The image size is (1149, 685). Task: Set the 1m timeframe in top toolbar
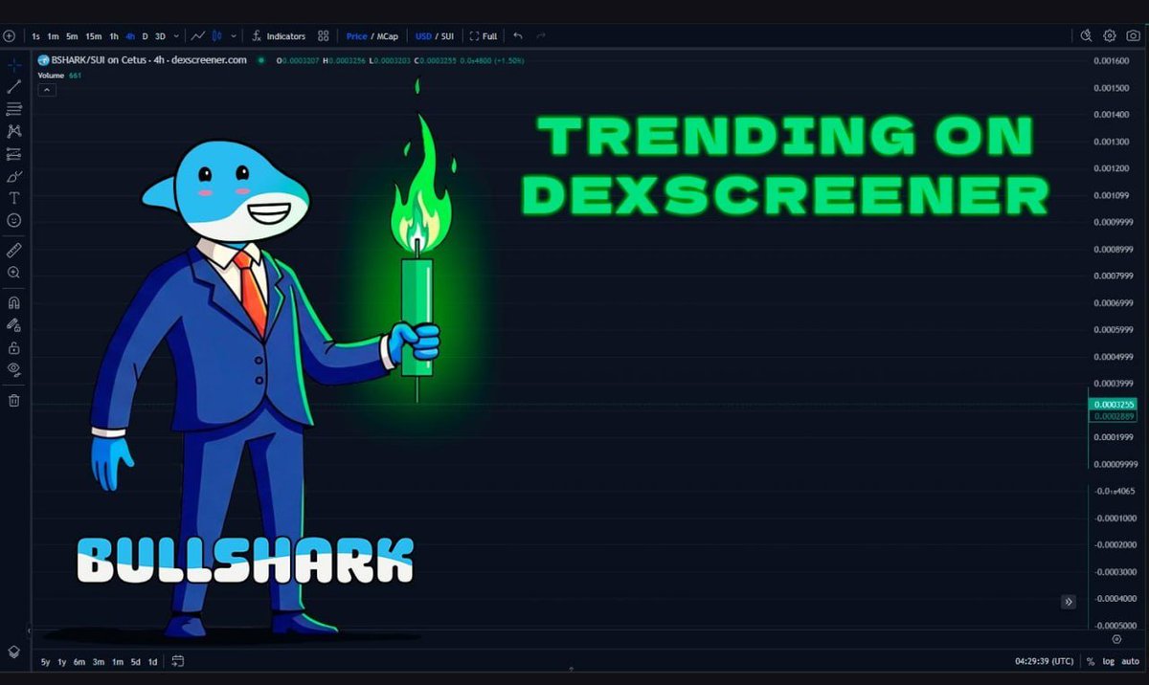point(53,36)
